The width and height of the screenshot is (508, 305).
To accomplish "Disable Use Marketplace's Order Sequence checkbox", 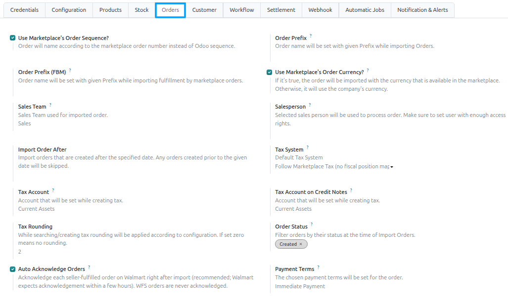I will point(13,38).
